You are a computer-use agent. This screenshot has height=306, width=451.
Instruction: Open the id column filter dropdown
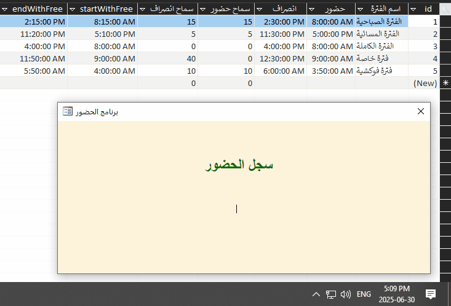click(x=413, y=9)
